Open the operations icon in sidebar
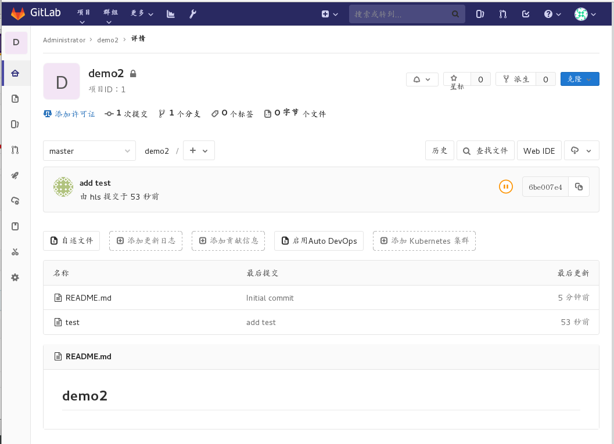614x444 pixels. (15, 201)
